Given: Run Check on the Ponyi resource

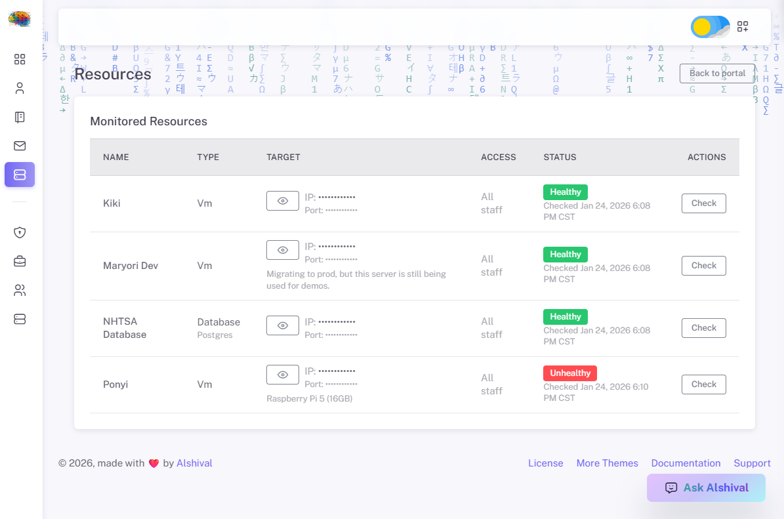Looking at the screenshot, I should coord(703,384).
